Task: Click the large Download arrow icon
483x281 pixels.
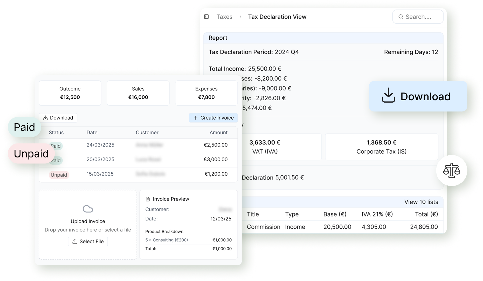Action: pyautogui.click(x=388, y=96)
